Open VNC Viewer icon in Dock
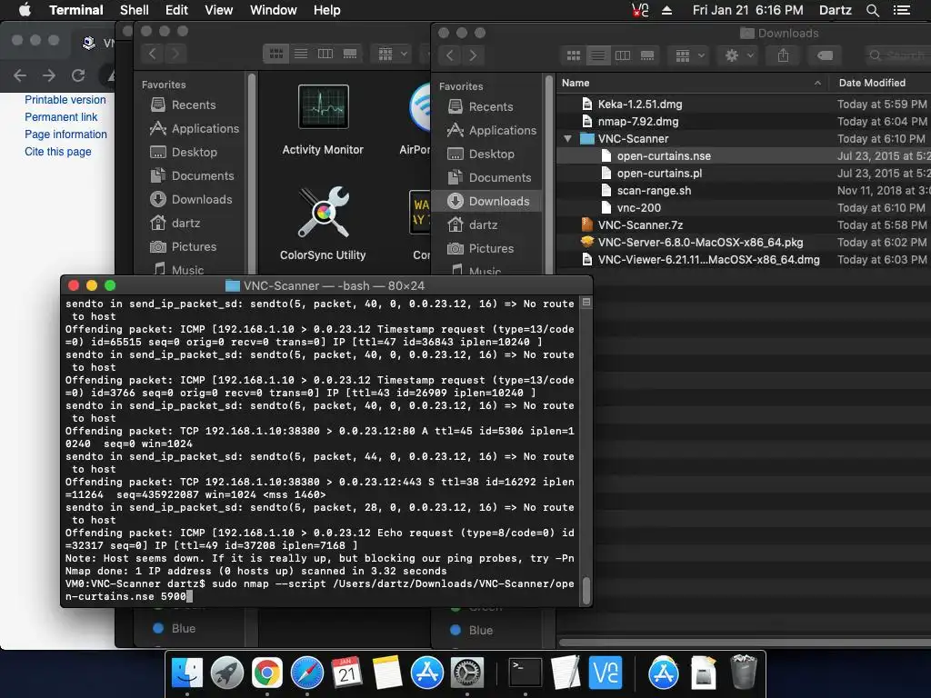The height and width of the screenshot is (698, 931). tap(606, 673)
